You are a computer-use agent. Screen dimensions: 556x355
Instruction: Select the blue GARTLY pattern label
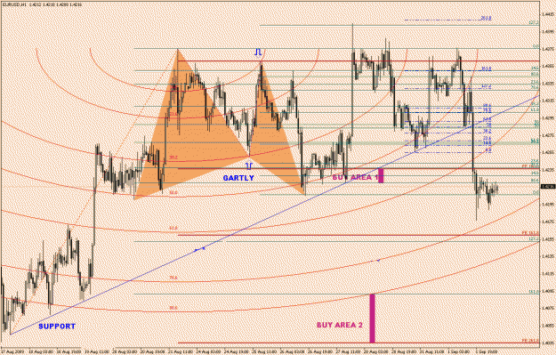238,178
